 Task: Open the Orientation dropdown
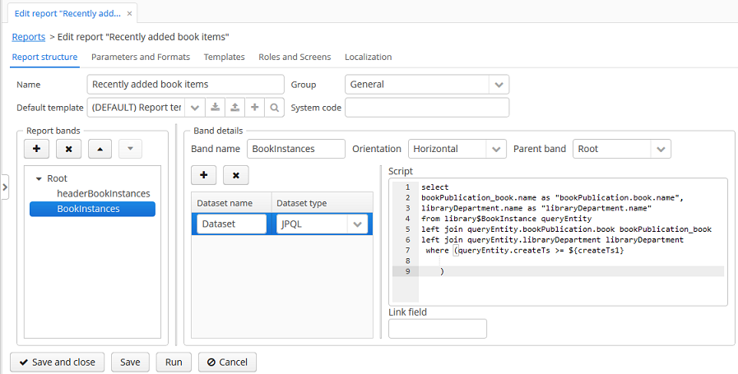pos(496,149)
